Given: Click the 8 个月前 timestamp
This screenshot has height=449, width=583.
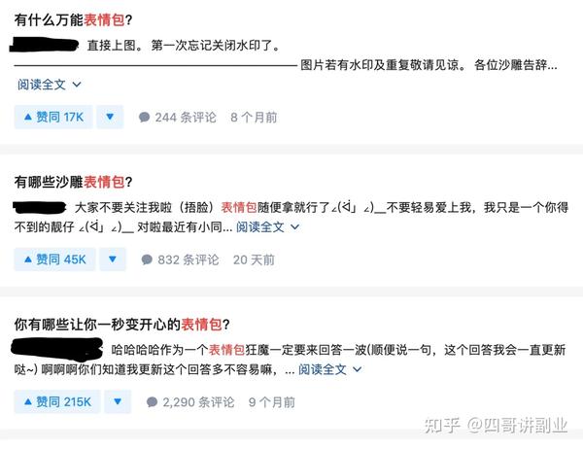Looking at the screenshot, I should (x=254, y=118).
